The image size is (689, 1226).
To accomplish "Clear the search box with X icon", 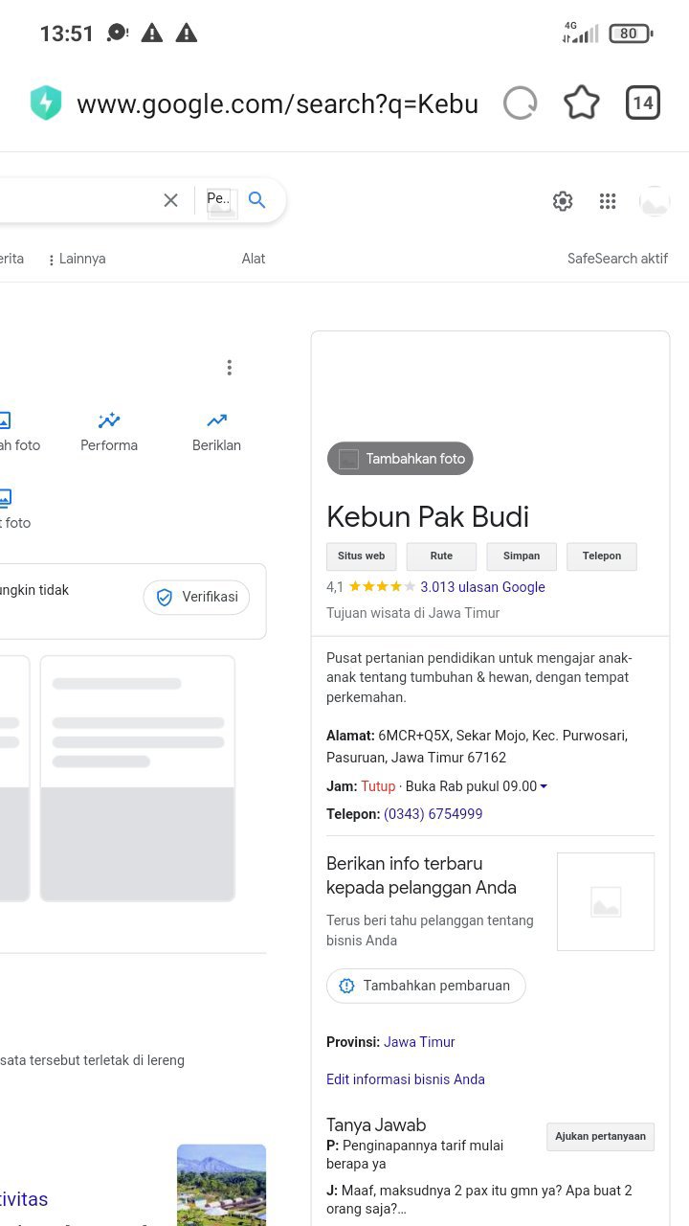I will tap(170, 200).
